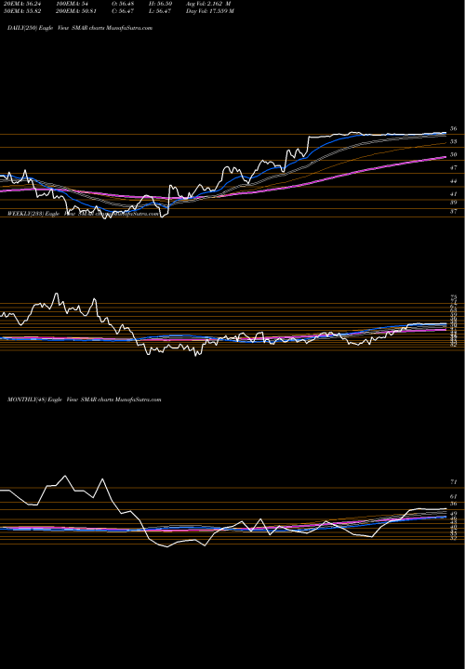Click the DAILY(250) Eagle View chart title
This screenshot has width=465, height=669.
tap(80, 28)
